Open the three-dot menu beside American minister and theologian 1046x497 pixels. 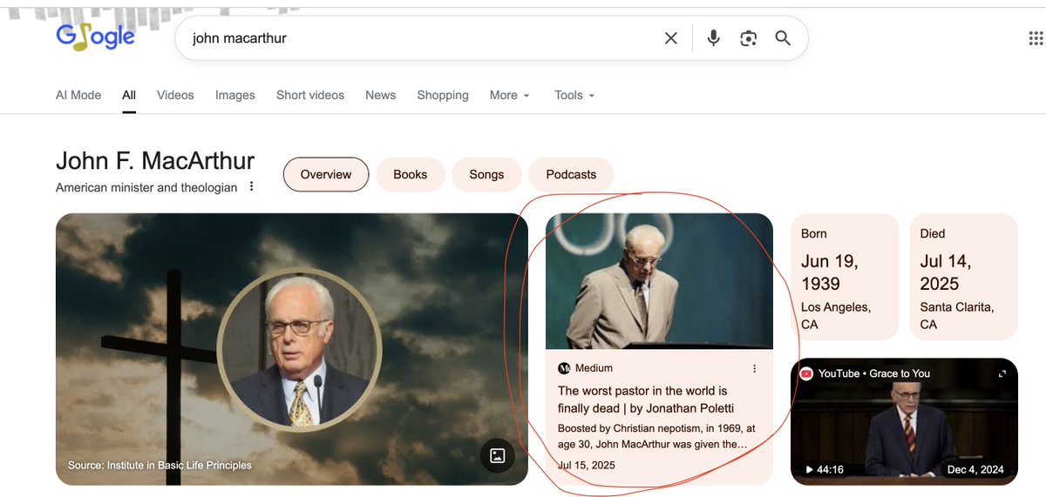pyautogui.click(x=252, y=187)
